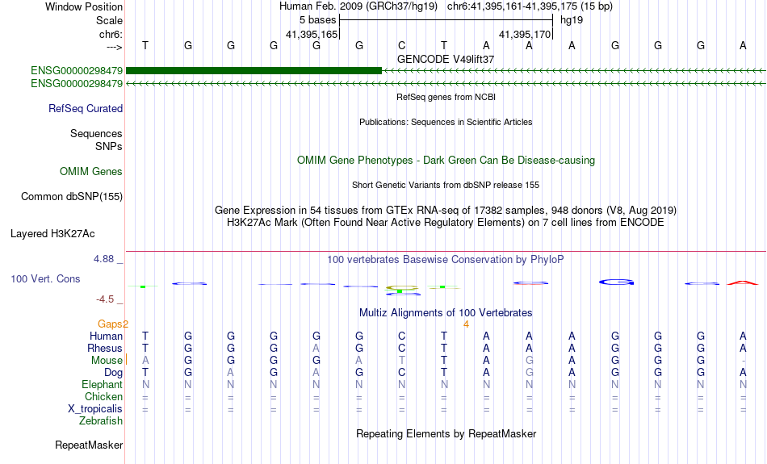Click Short Genetic Variants from dbSNP title
This screenshot has height=464, width=767.
click(446, 186)
